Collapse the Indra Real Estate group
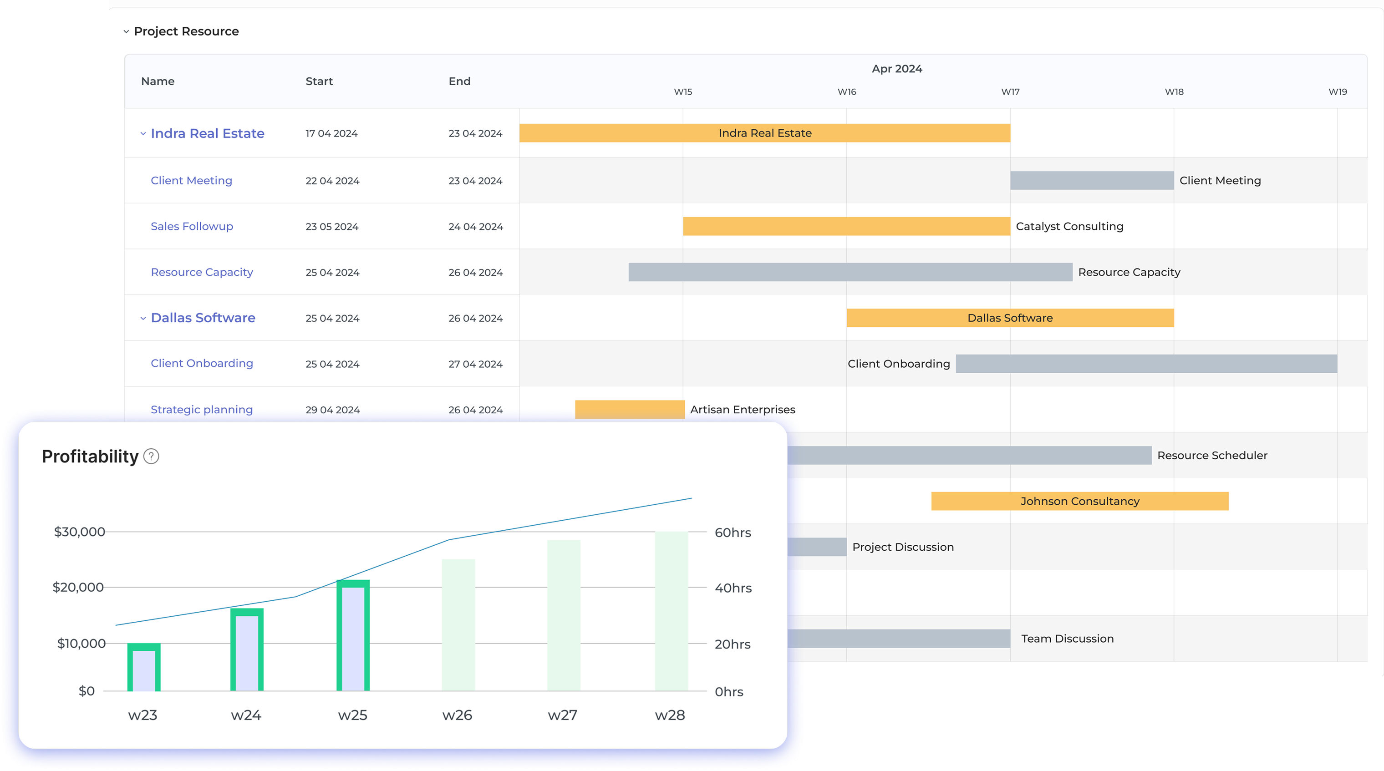Screen dimensions: 1384x771 143,134
